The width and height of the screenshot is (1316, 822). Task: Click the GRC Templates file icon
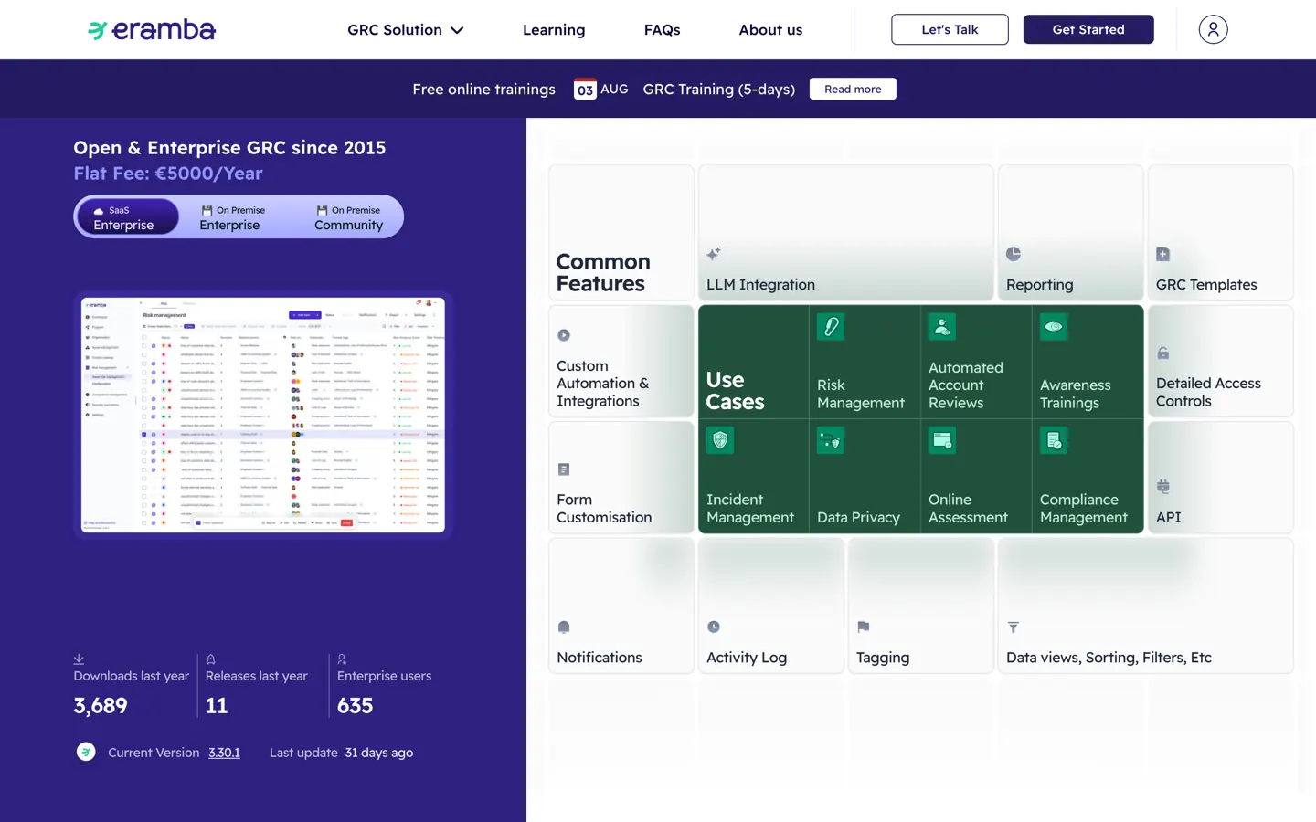point(1162,254)
